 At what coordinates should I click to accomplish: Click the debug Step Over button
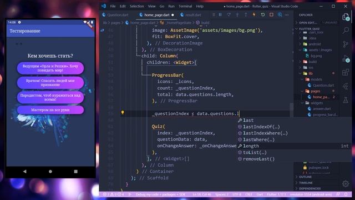coord(229,15)
